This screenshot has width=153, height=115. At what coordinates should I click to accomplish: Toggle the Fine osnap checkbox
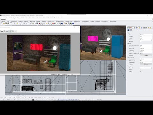point(1,98)
